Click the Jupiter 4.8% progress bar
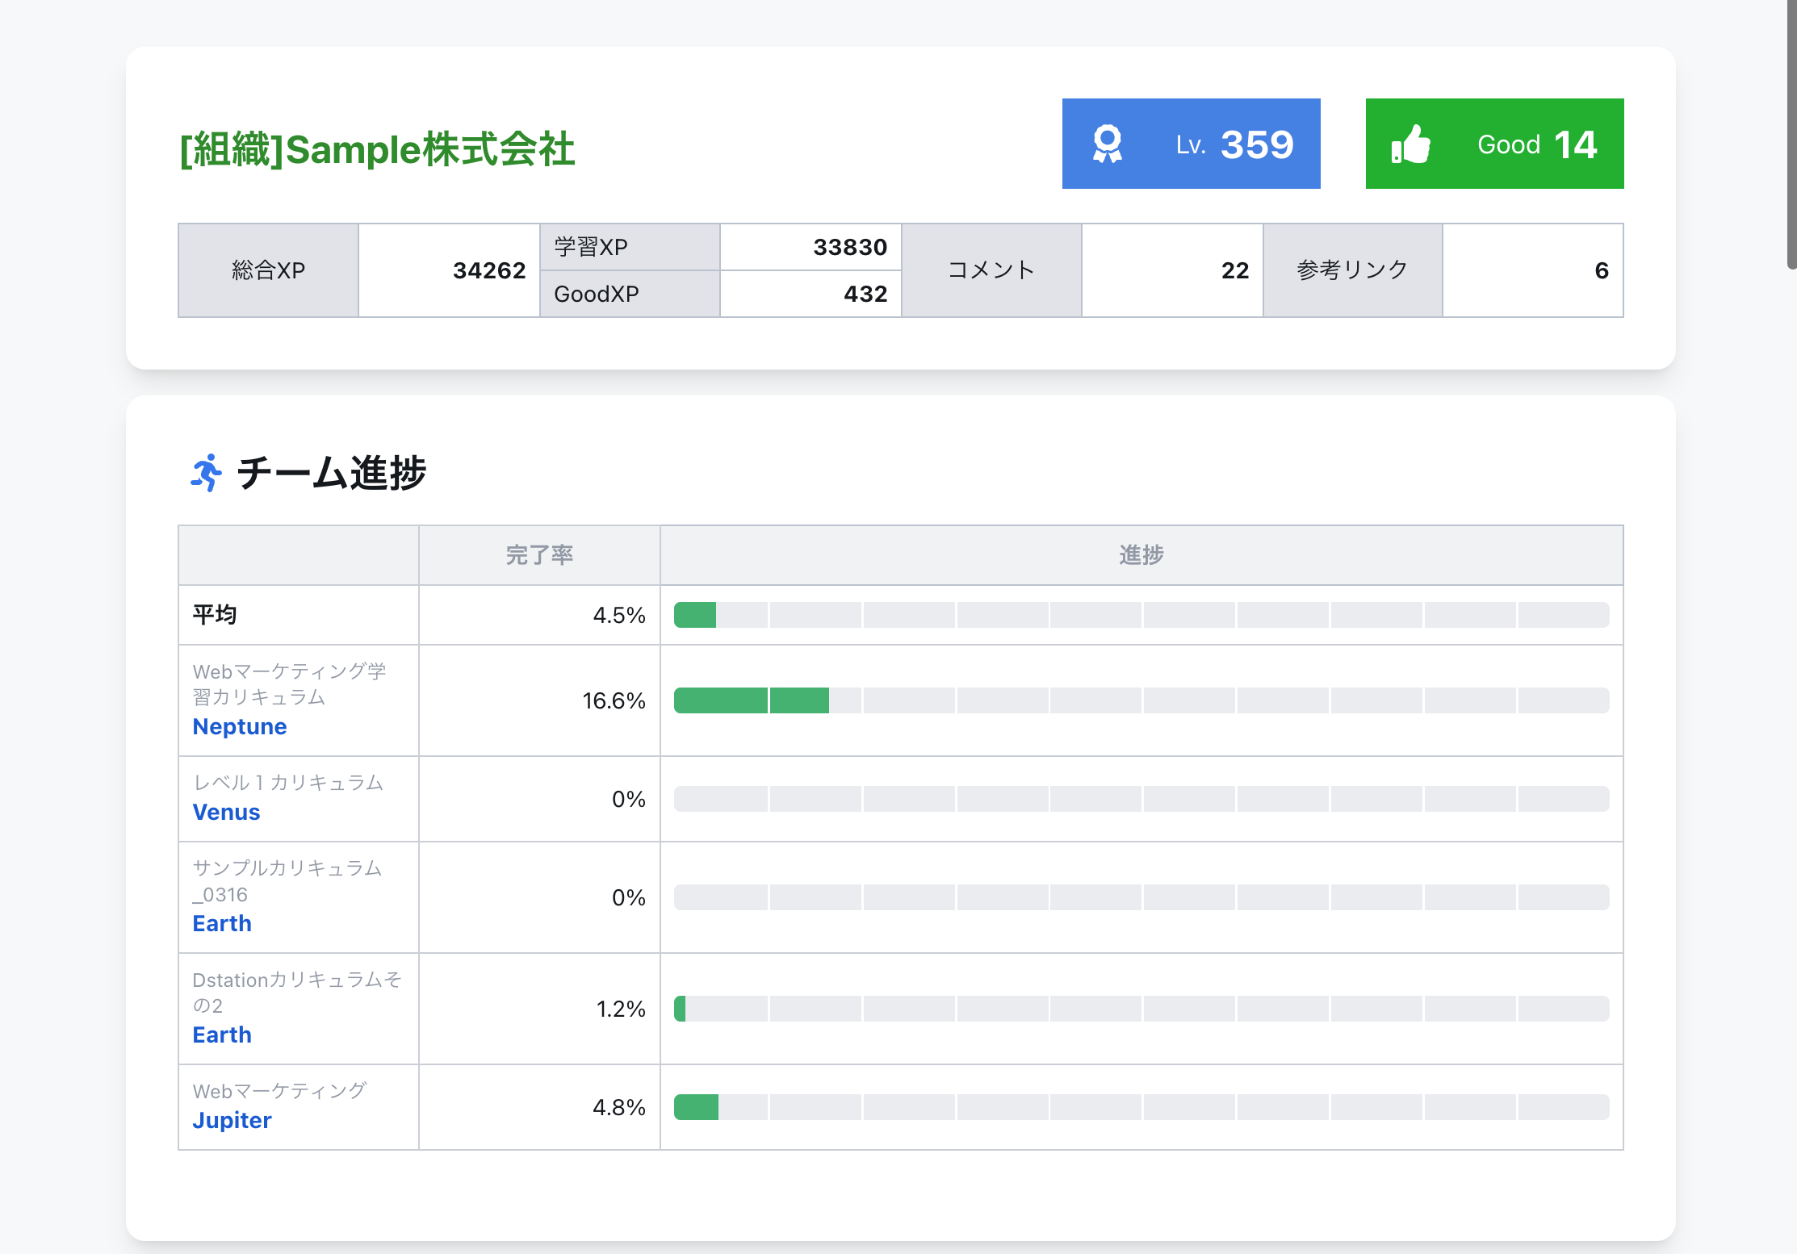Image resolution: width=1797 pixels, height=1254 pixels. [1141, 1107]
